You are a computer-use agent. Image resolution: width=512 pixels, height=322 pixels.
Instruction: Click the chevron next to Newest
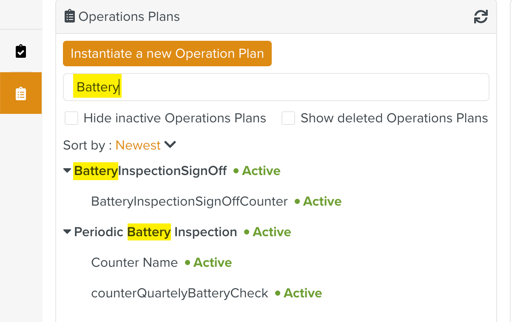pos(170,145)
